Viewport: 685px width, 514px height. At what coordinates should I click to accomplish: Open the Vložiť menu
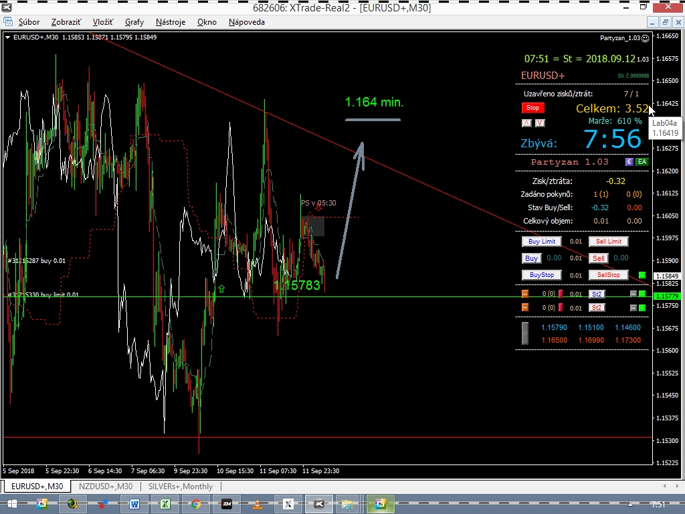(x=102, y=22)
